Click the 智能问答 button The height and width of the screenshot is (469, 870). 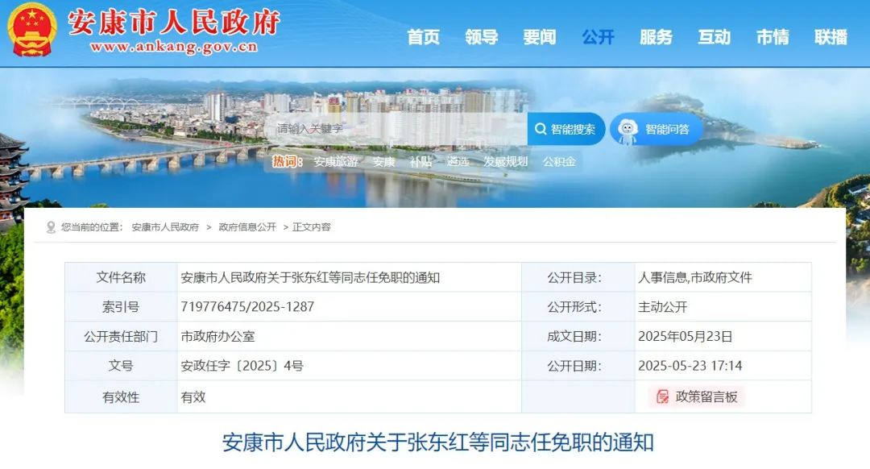pyautogui.click(x=657, y=129)
